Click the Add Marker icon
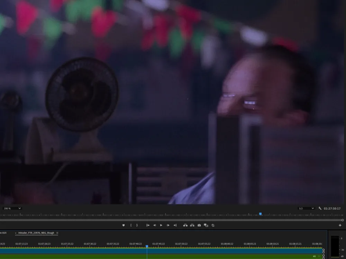Viewport: 346px width, 259px height. coord(124,225)
